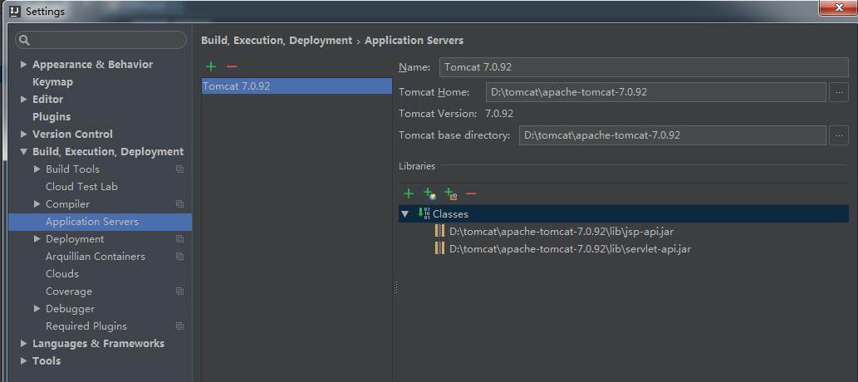This screenshot has width=858, height=382.
Task: Click the copy icon next to Compiler
Action: [179, 204]
